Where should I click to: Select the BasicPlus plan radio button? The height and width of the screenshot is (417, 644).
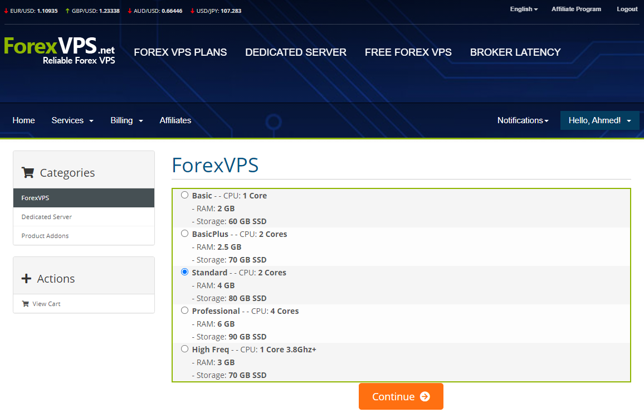click(185, 234)
